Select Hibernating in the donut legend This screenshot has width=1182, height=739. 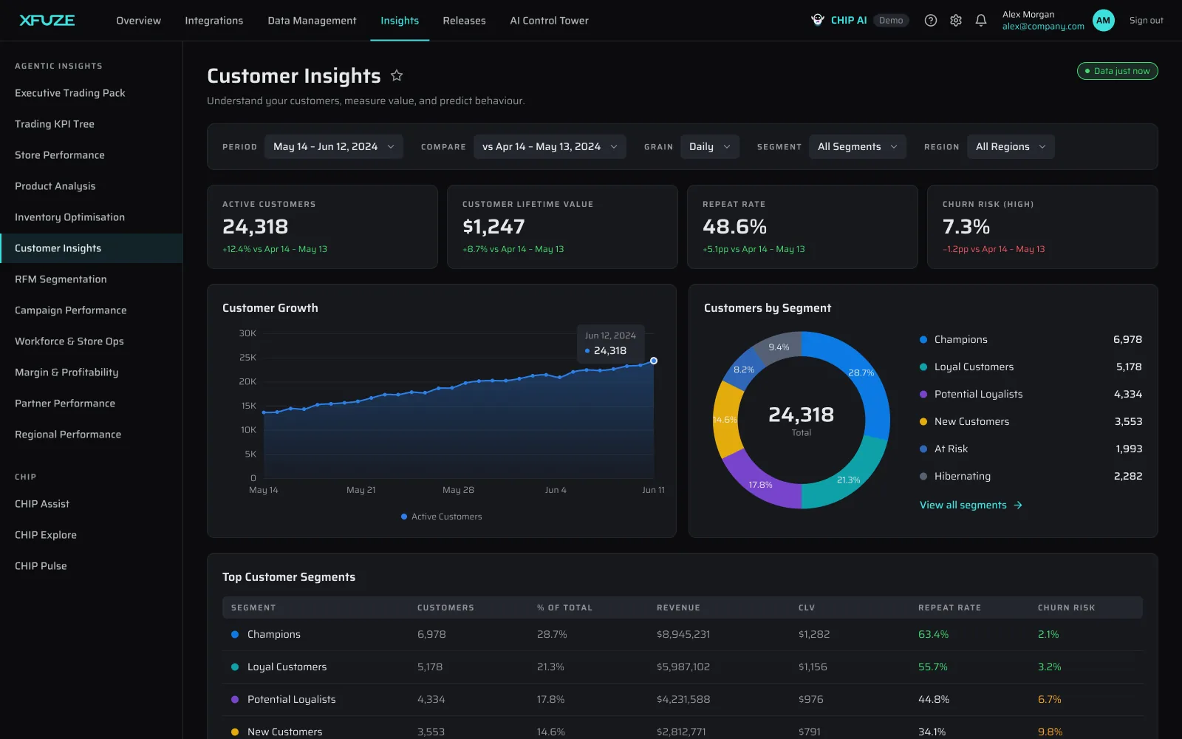tap(1031, 476)
